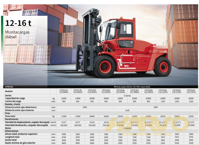199x145 pixels.
Task: Click the "Ancho total" row label
Action: point(11,140)
